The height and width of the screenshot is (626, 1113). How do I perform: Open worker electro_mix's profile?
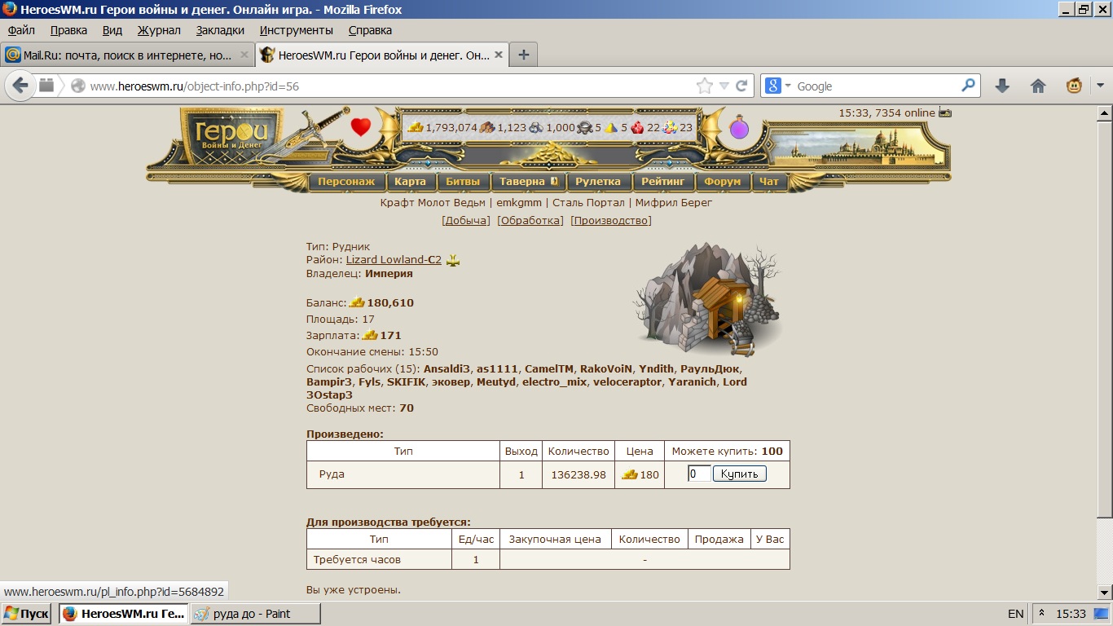coord(554,382)
